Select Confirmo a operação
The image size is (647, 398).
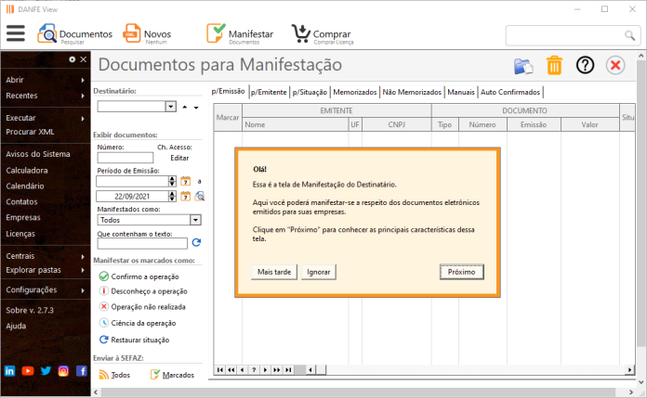click(x=139, y=276)
